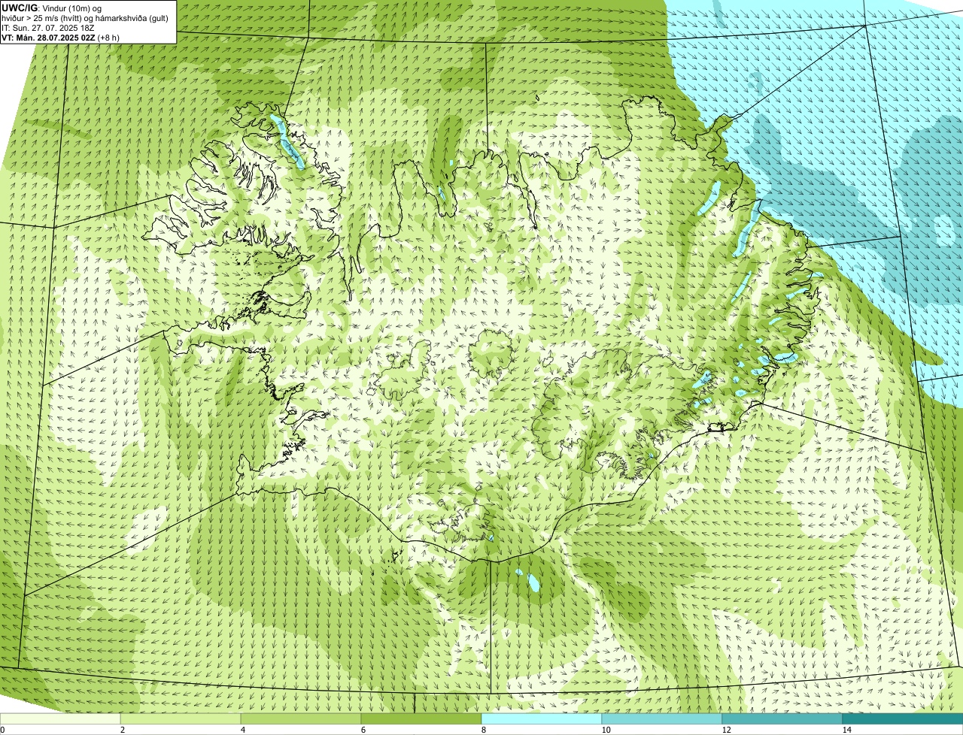The image size is (963, 735).
Task: Pick the medium green 4–6 m/s legend swatch
Action: (x=301, y=718)
